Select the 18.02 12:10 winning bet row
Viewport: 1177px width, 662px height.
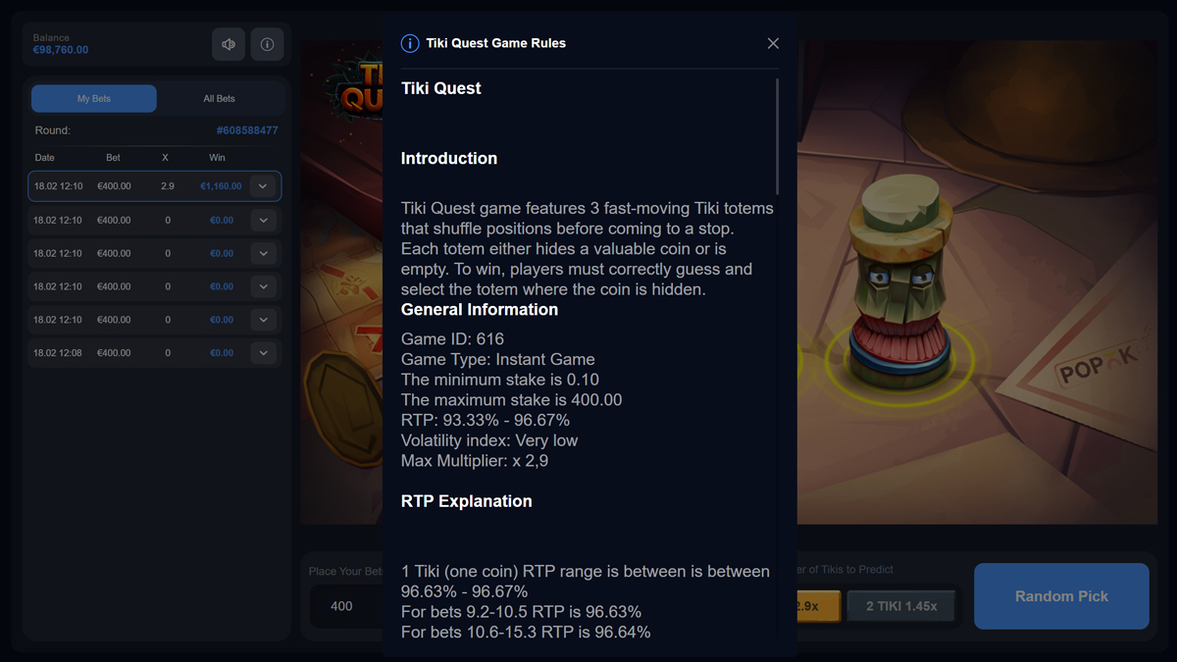155,186
